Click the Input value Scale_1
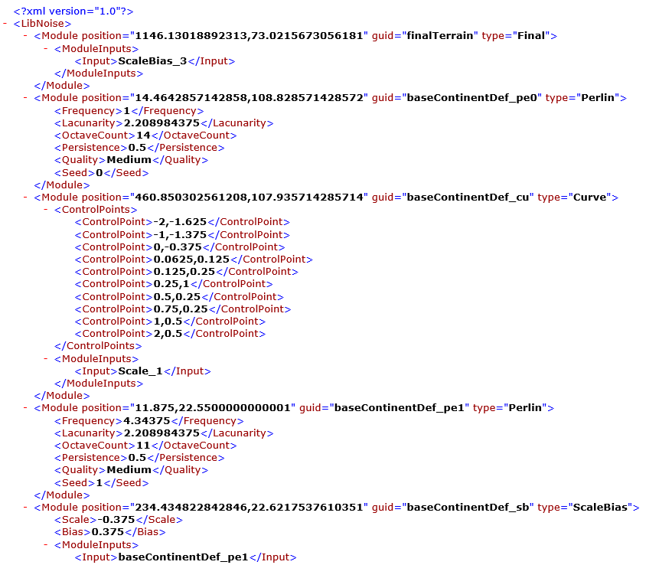Image resolution: width=646 pixels, height=565 pixels. 140,371
